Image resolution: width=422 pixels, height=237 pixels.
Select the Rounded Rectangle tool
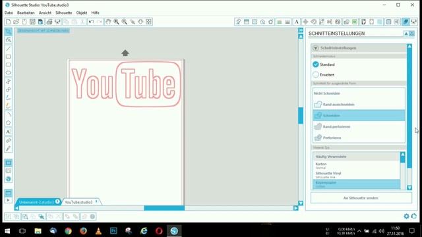9,65
